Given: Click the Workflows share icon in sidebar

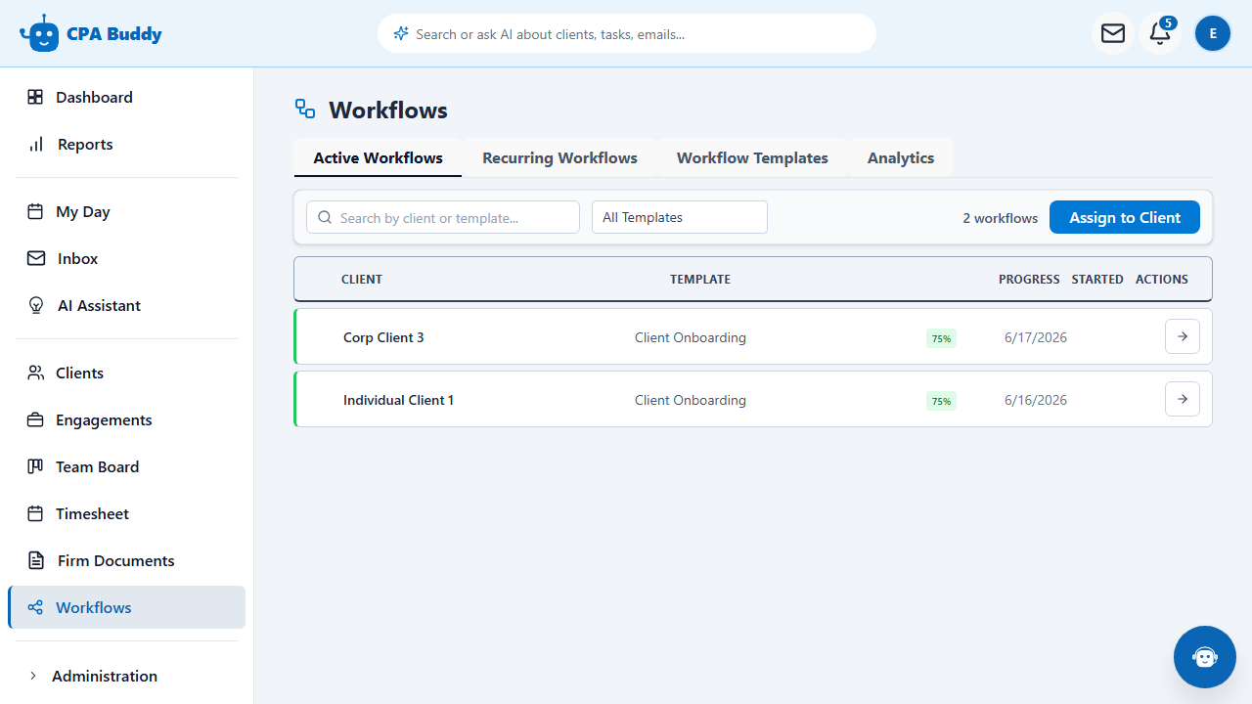Looking at the screenshot, I should (x=35, y=607).
